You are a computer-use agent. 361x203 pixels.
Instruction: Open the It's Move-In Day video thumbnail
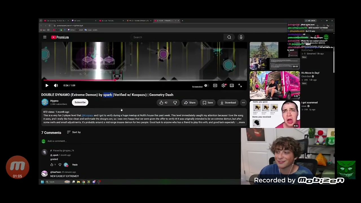(x=274, y=85)
